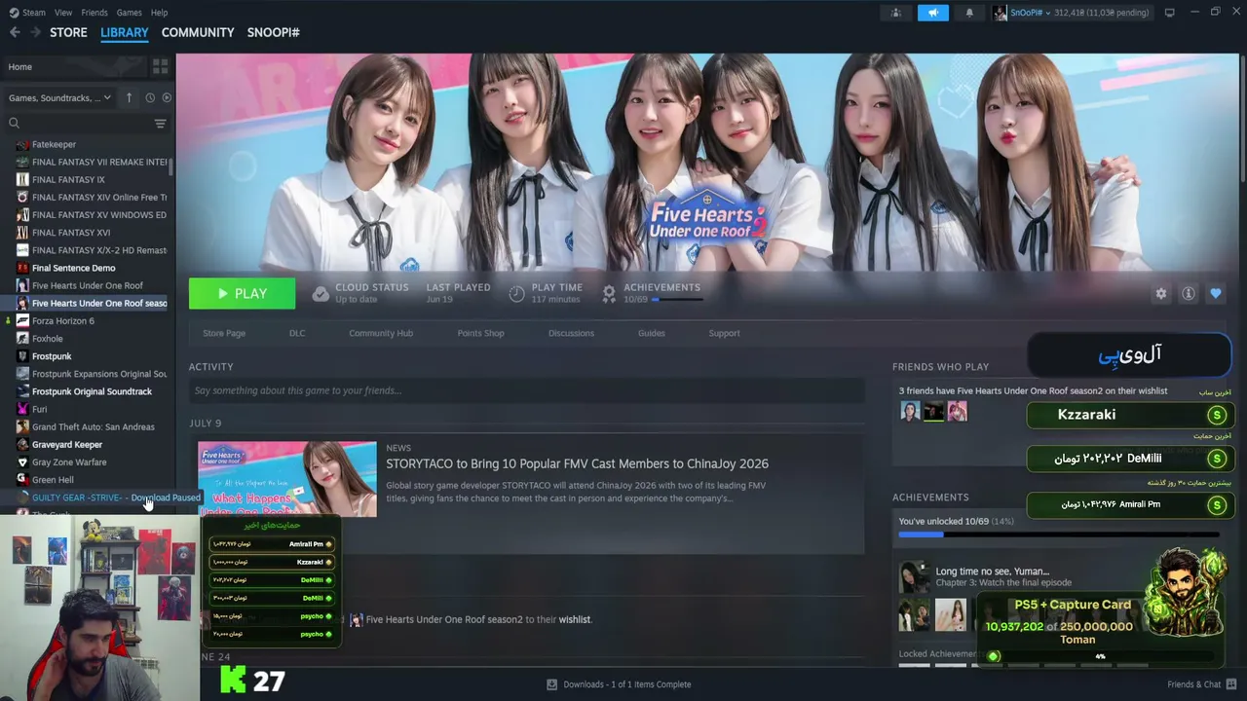Click the cloud status checkmark icon
Screen dimensions: 1247x701
(x=321, y=293)
